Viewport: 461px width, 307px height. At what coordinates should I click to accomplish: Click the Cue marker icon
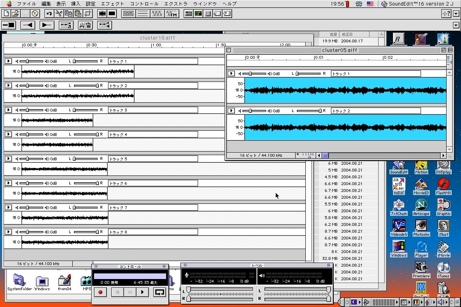pos(217,14)
